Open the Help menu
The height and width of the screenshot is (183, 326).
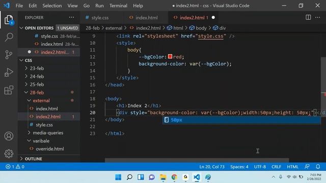[x=138, y=6]
